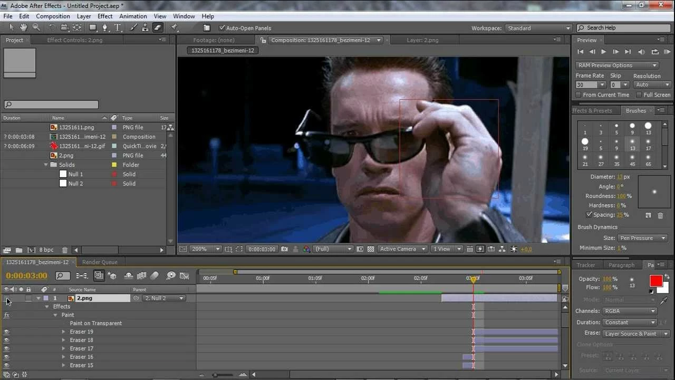Click the Play button in Preview panel
The height and width of the screenshot is (380, 675).
(x=604, y=52)
